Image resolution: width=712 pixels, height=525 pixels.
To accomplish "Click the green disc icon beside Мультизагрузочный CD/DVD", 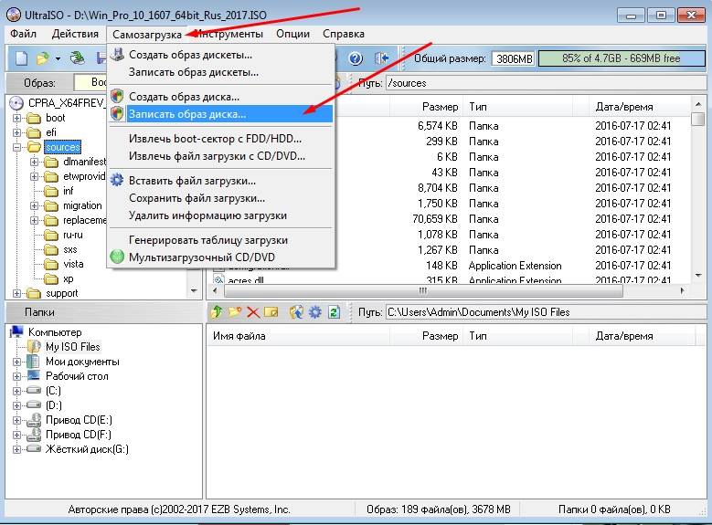I will (117, 257).
